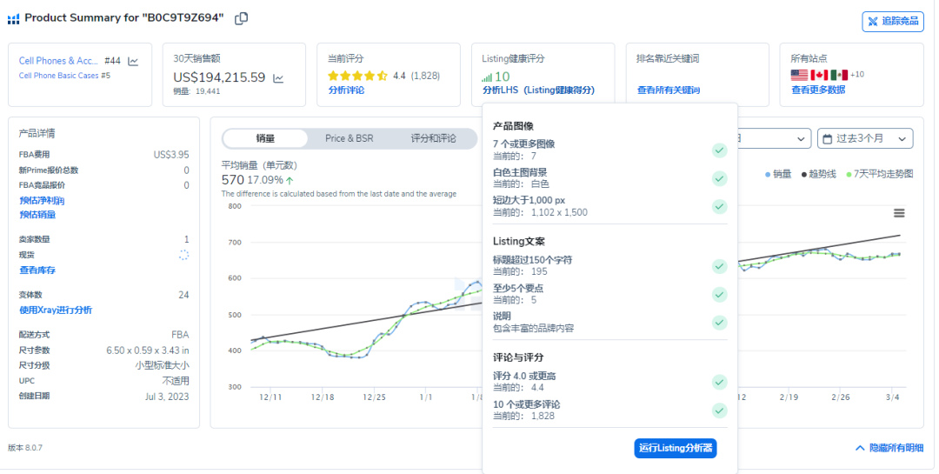Screen dimensions: 939x474
Task: Click the green check for 至少5个要点
Action: click(x=719, y=294)
